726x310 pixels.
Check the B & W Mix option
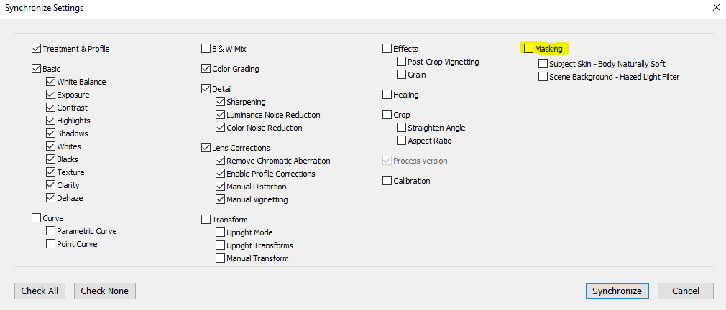pyautogui.click(x=206, y=49)
